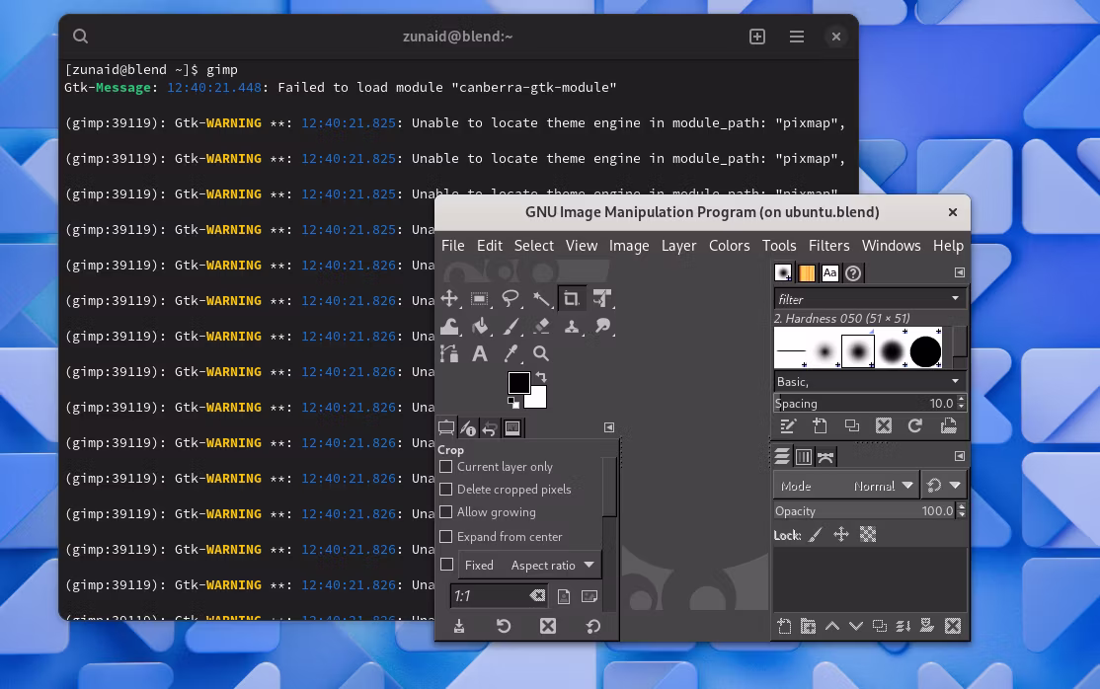Viewport: 1100px width, 689px height.
Task: Swap foreground and background colors arrow
Action: pos(541,377)
